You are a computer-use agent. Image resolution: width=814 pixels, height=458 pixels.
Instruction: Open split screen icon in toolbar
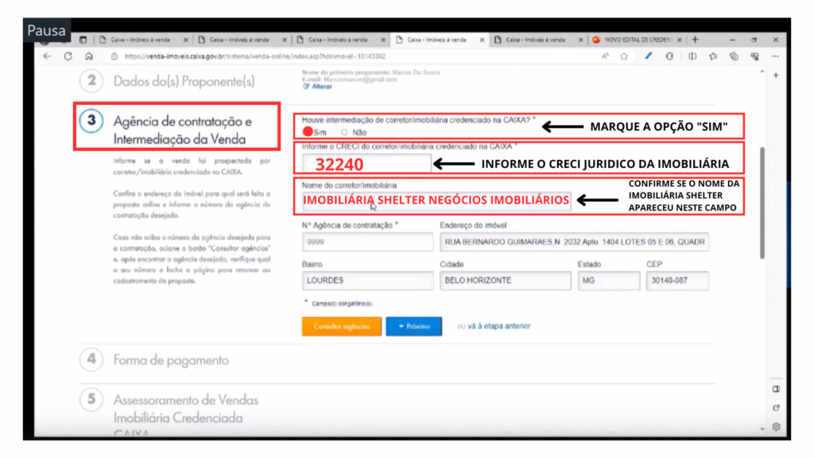(692, 56)
